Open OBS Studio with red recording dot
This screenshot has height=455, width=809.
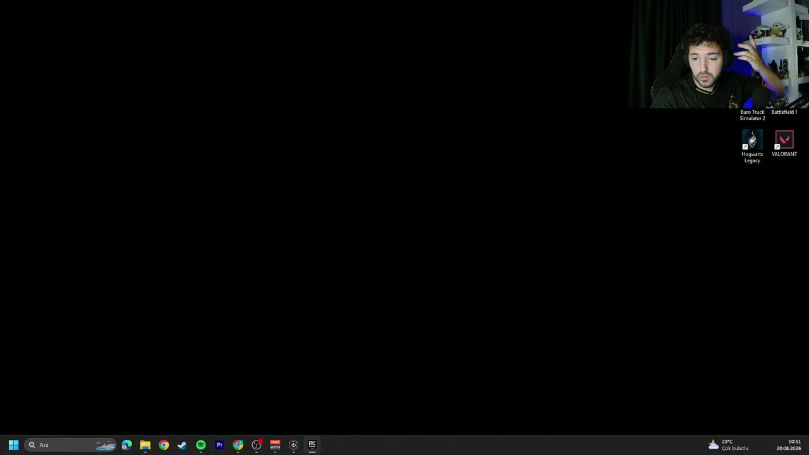pos(257,445)
